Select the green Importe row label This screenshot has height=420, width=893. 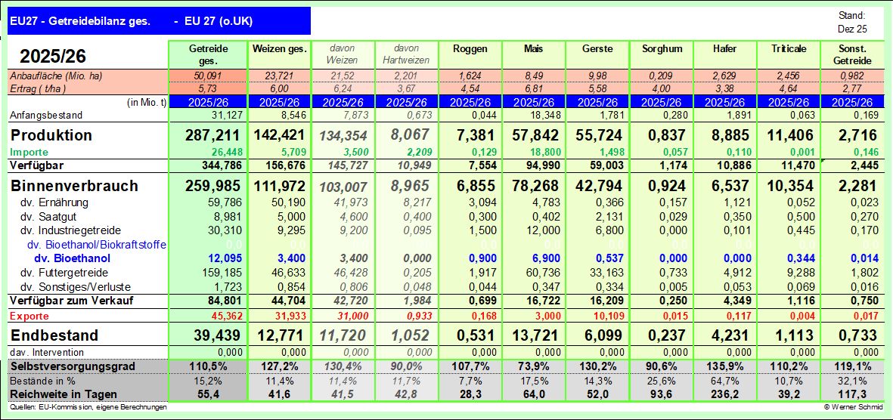pos(29,152)
